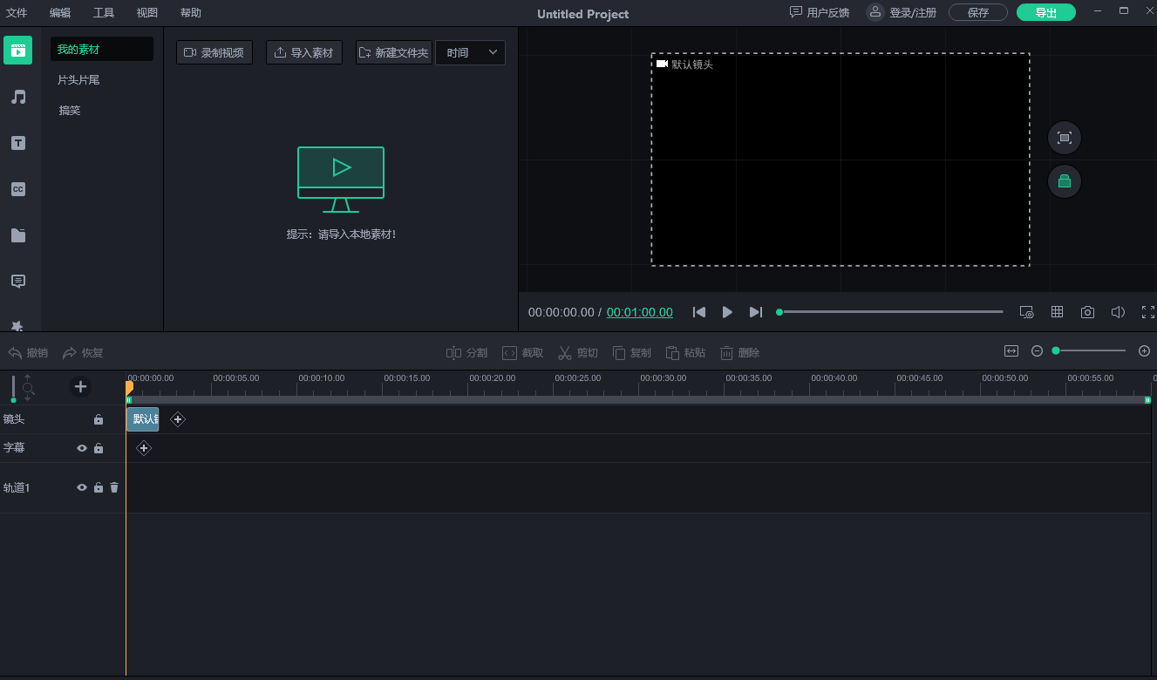1157x680 pixels.
Task: Click the 00:00:30.00 mark on timeline ruler
Action: click(x=663, y=378)
